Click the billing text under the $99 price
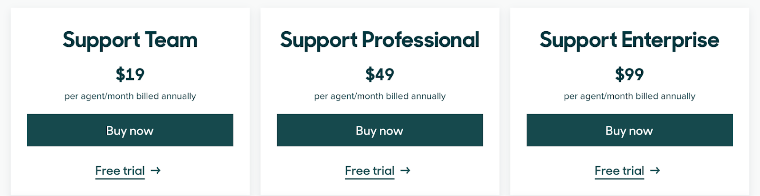Image resolution: width=760 pixels, height=196 pixels. tap(629, 96)
